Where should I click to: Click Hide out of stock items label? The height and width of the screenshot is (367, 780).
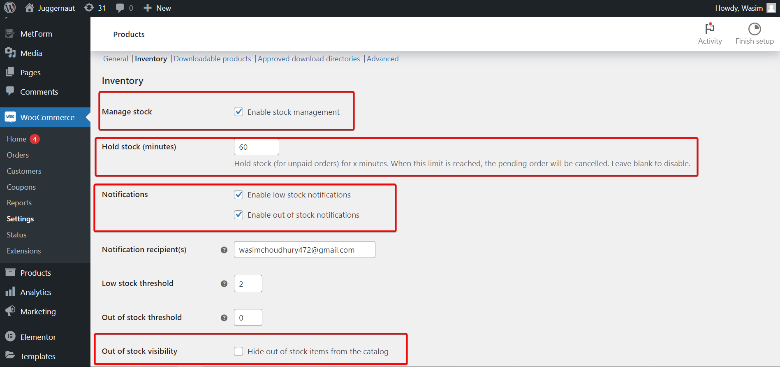click(318, 351)
